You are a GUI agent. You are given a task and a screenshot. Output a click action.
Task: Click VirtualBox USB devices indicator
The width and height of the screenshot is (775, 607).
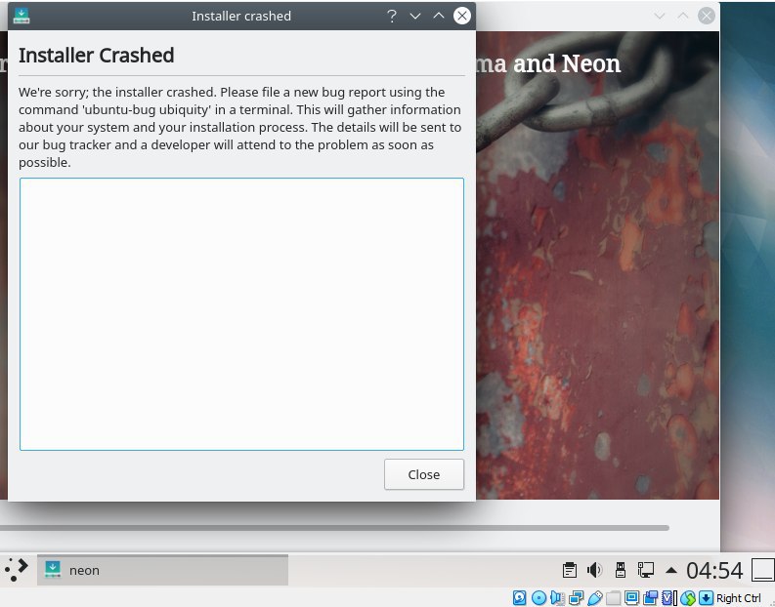tap(594, 598)
